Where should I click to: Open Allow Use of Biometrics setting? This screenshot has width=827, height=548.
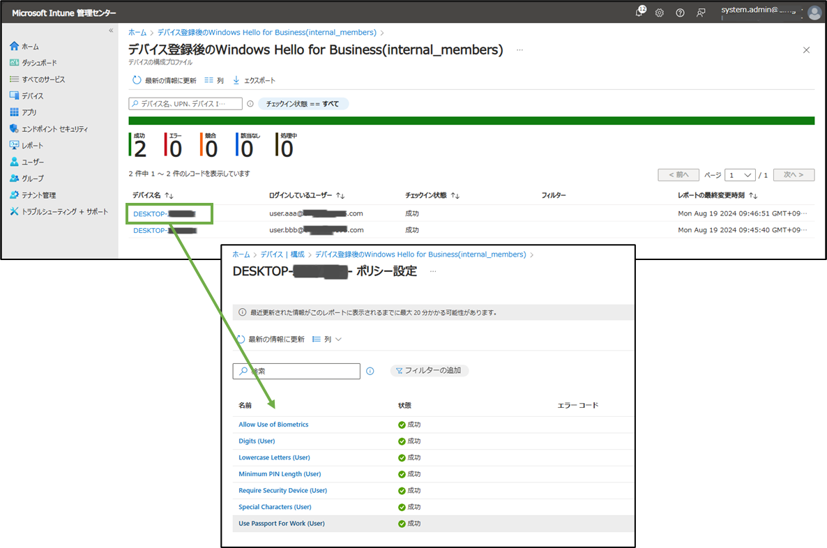click(x=273, y=425)
